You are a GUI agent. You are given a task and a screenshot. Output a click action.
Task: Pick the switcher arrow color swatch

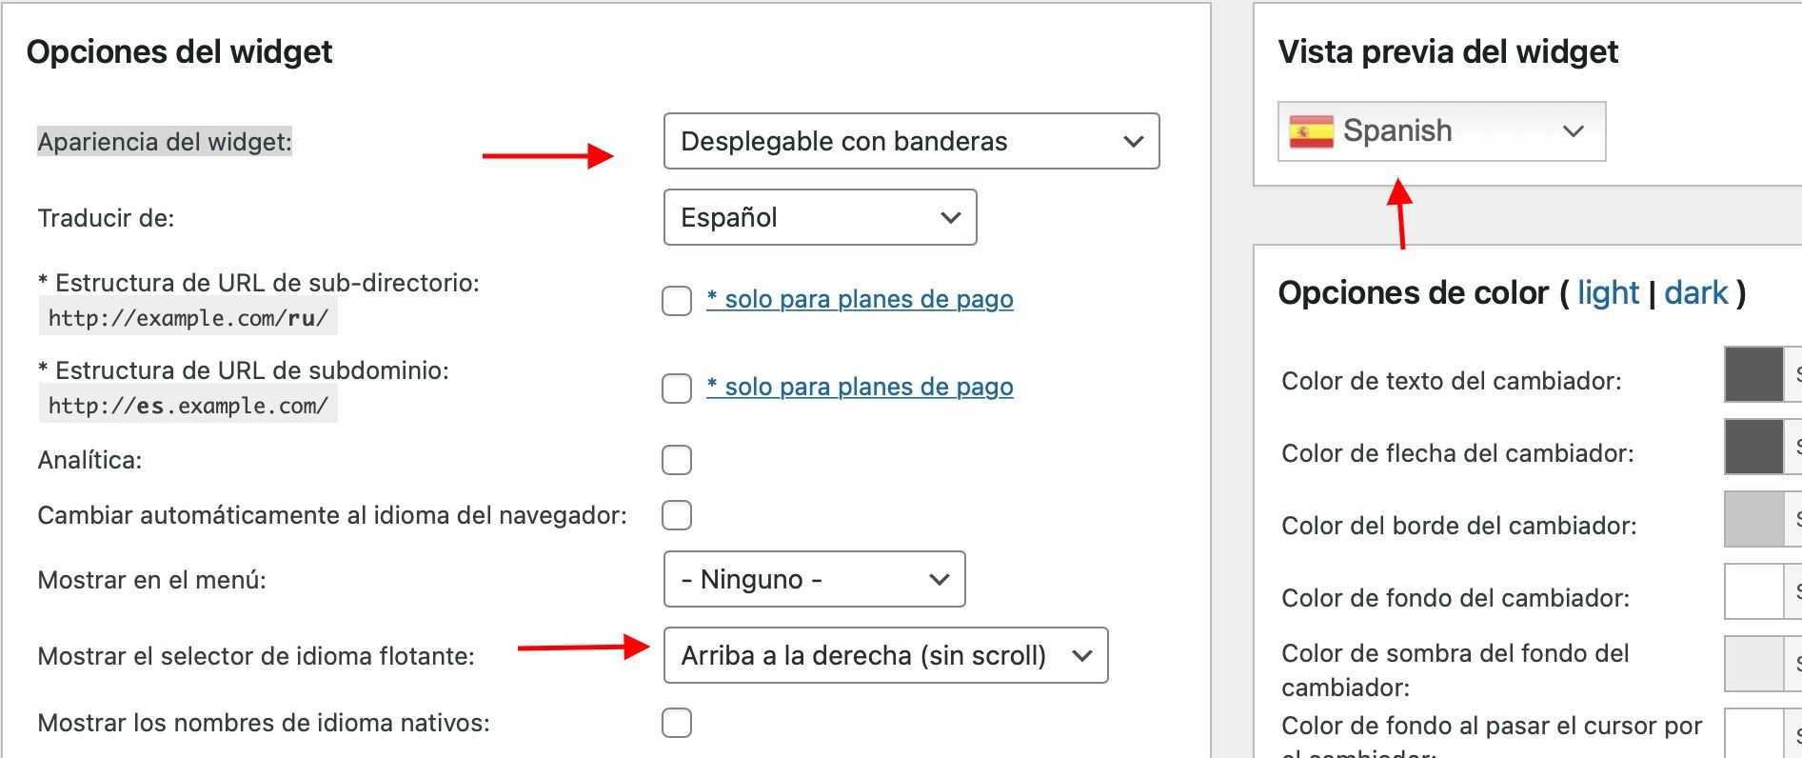tap(1753, 447)
